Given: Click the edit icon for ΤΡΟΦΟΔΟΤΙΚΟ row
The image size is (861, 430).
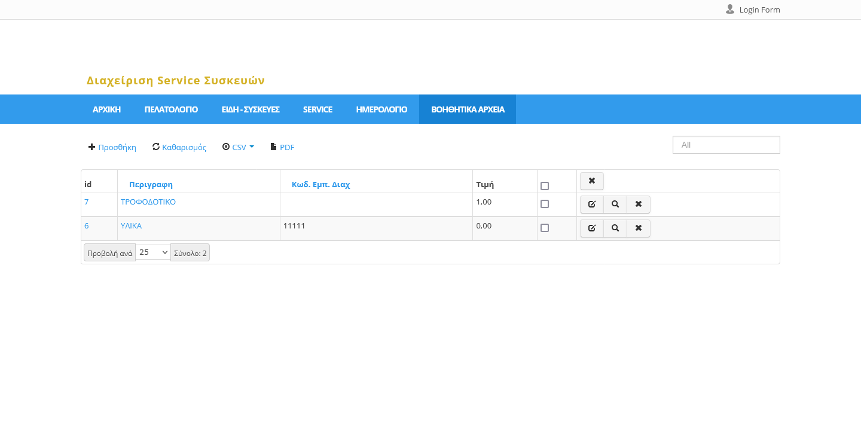Looking at the screenshot, I should click(x=592, y=205).
